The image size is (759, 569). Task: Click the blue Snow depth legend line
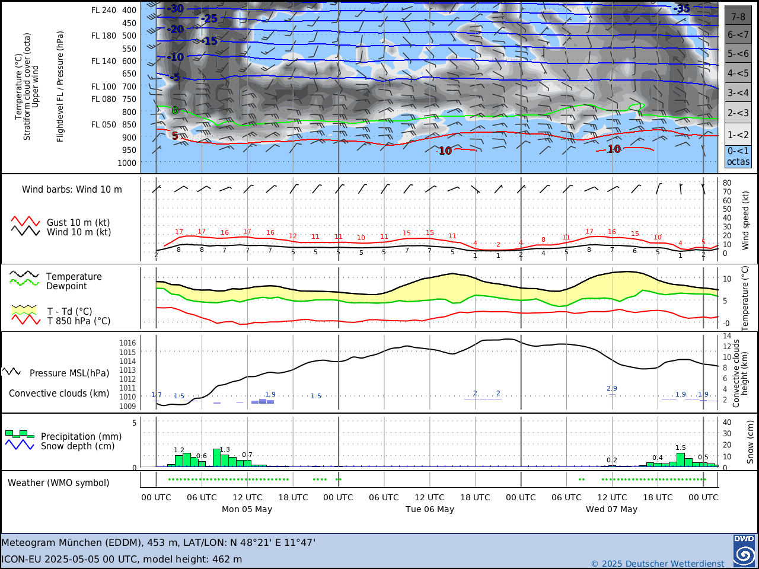click(20, 445)
